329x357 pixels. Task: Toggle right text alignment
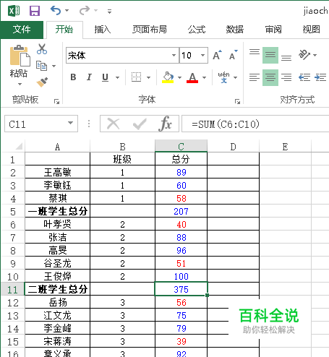(286, 77)
